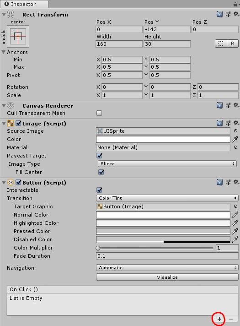Toggle Cull Transparent Mesh checkbox
Image resolution: width=240 pixels, height=326 pixels.
tap(99, 113)
